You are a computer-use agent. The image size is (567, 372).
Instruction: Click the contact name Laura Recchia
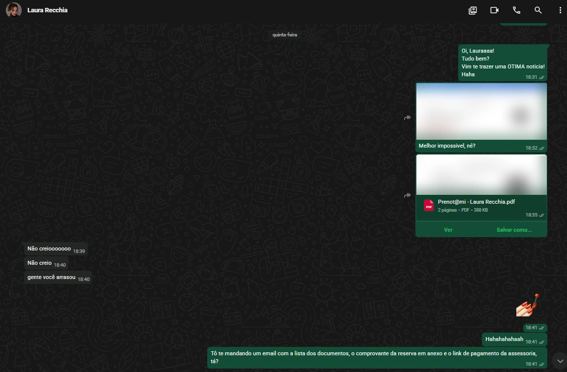click(x=47, y=10)
